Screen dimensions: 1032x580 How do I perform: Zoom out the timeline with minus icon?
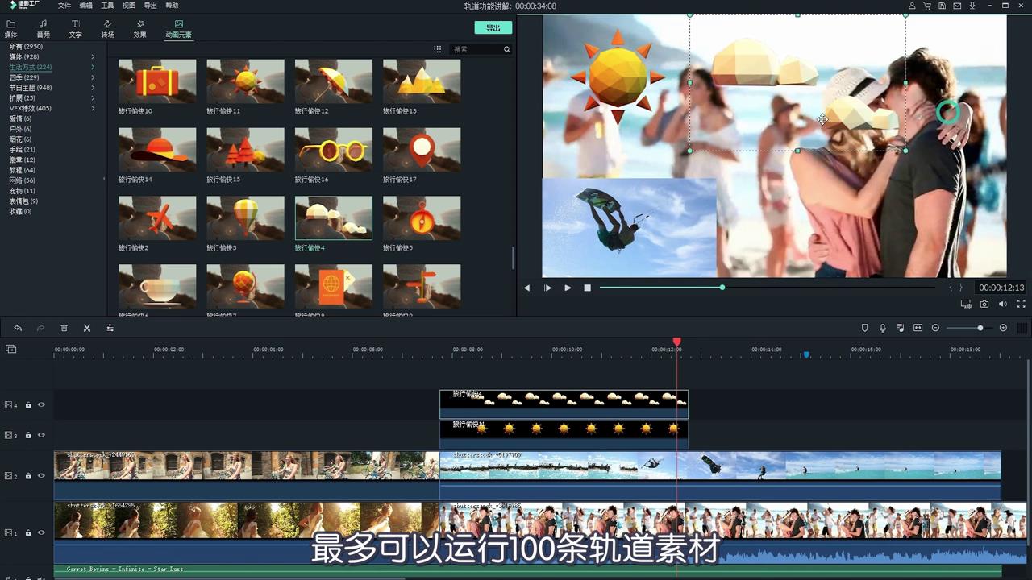[935, 328]
